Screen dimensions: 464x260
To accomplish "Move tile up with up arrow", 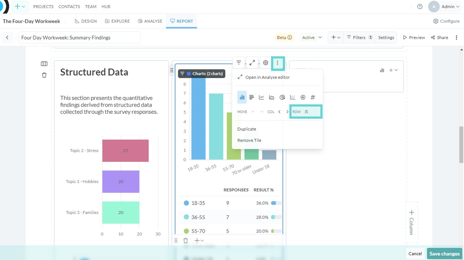I will click(x=253, y=112).
